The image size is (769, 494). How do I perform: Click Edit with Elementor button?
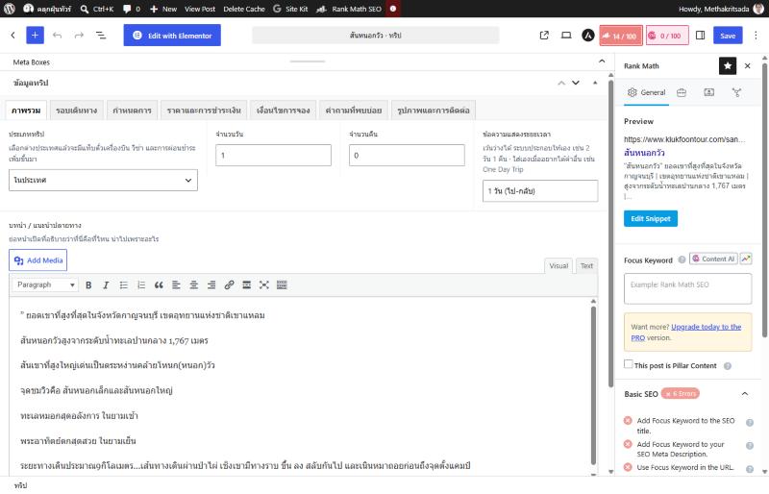tap(172, 36)
